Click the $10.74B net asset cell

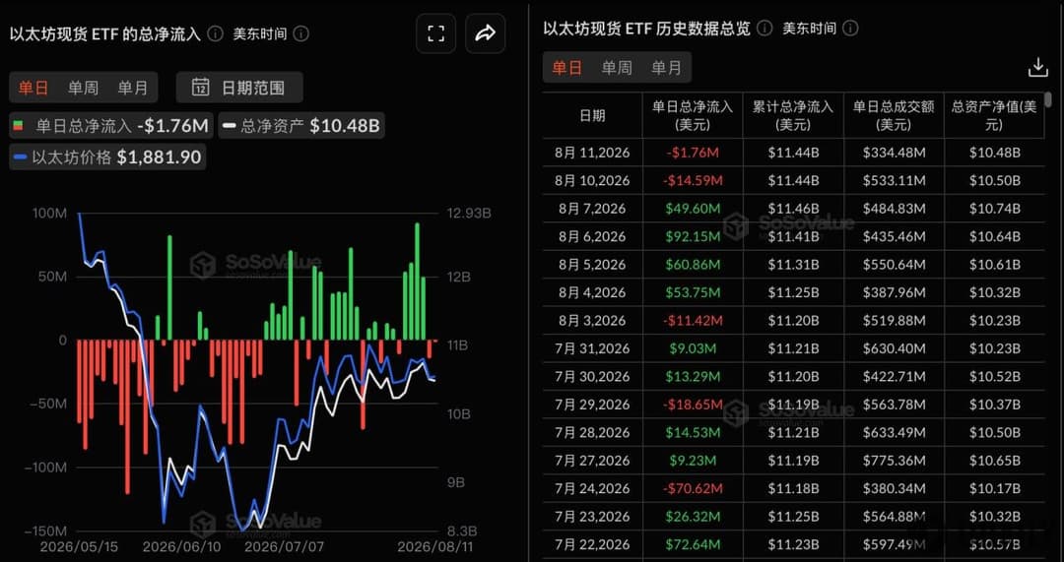coord(994,208)
